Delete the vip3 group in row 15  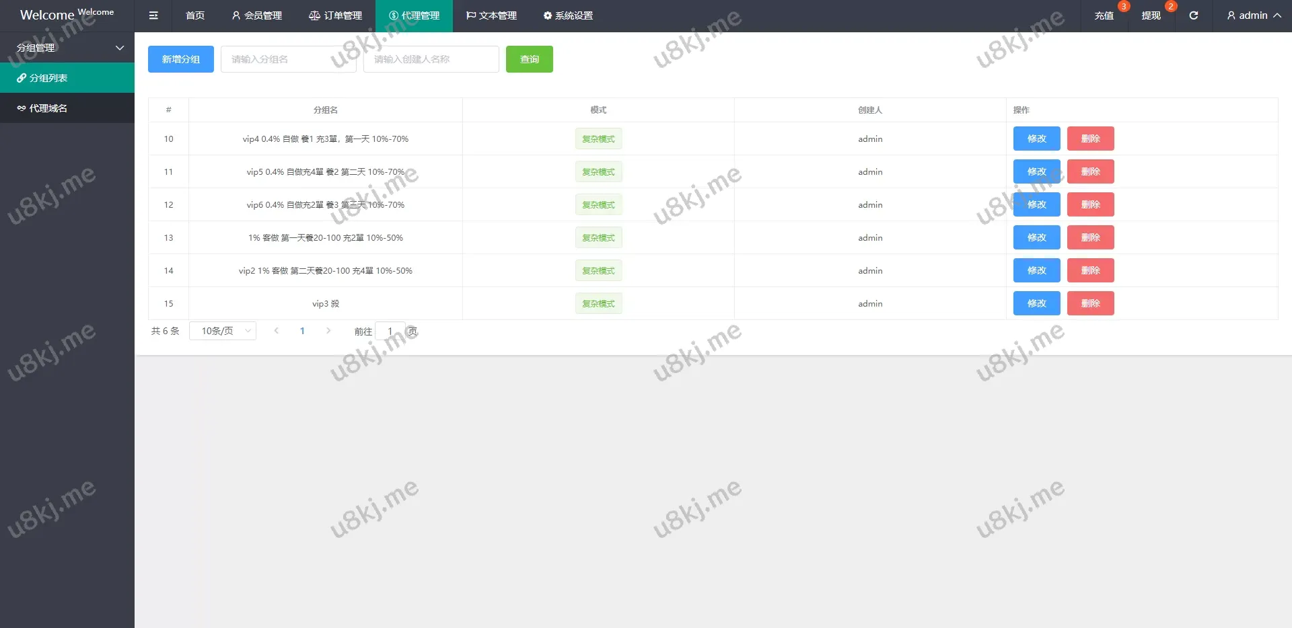click(x=1090, y=303)
